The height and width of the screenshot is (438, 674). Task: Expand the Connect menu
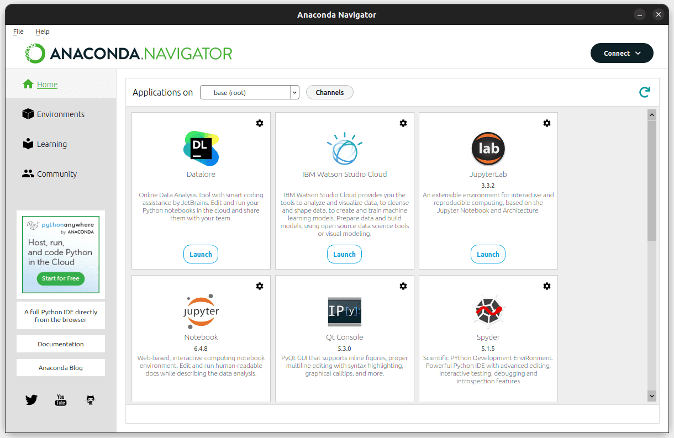tap(622, 54)
